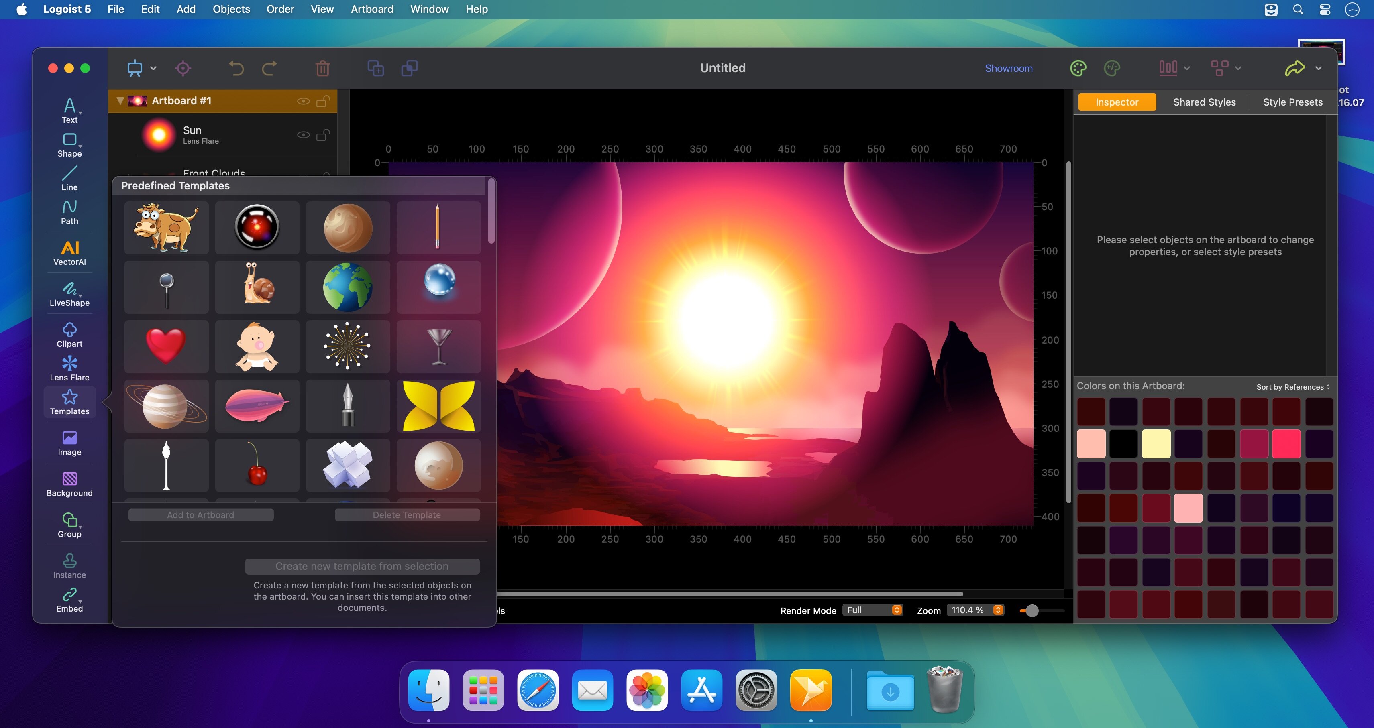Click the trash delete toolbar icon
Viewport: 1374px width, 728px height.
322,68
